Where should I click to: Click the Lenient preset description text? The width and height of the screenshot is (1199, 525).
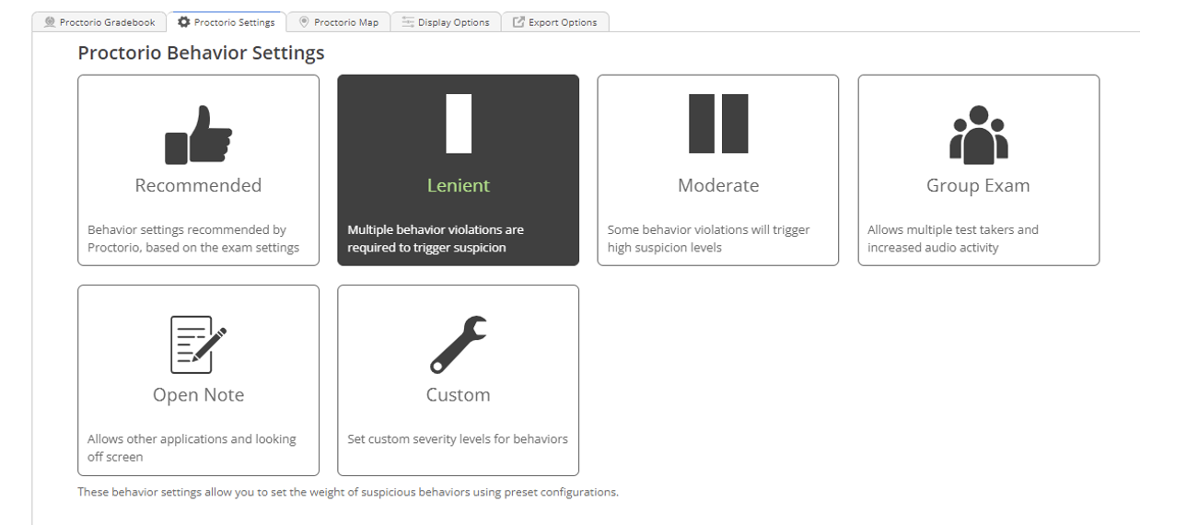436,239
